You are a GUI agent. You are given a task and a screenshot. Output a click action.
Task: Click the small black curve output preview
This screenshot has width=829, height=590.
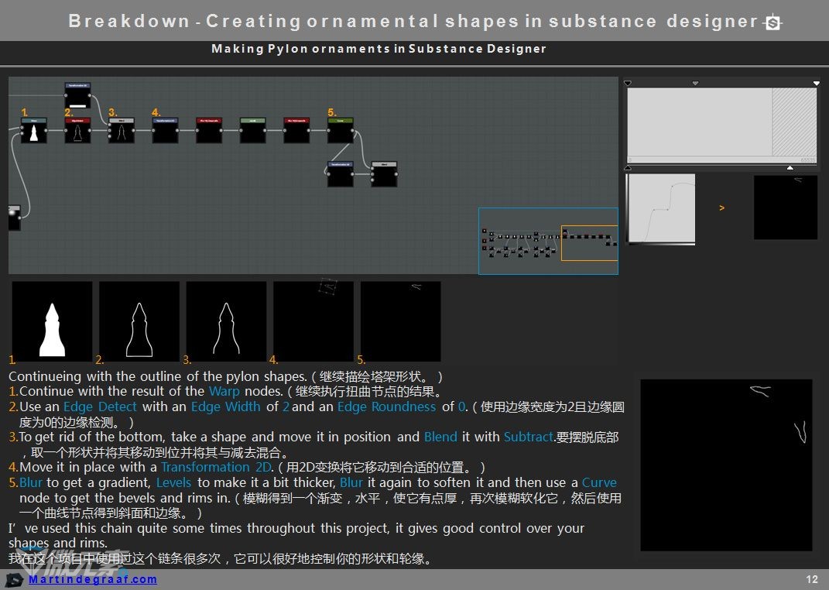coord(786,208)
